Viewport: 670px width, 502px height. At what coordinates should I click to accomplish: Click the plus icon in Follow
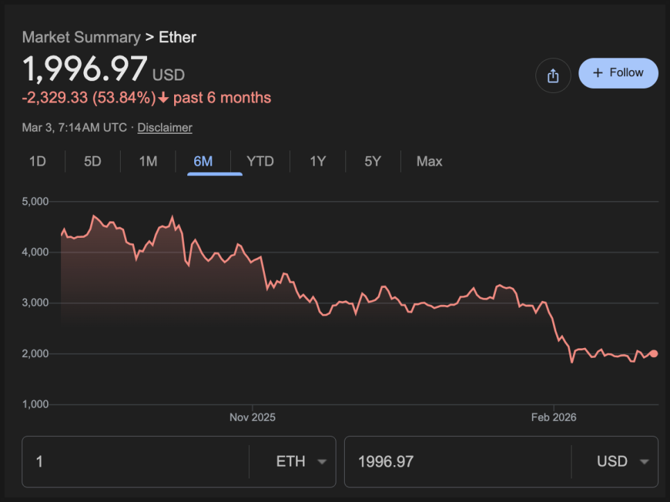point(598,73)
